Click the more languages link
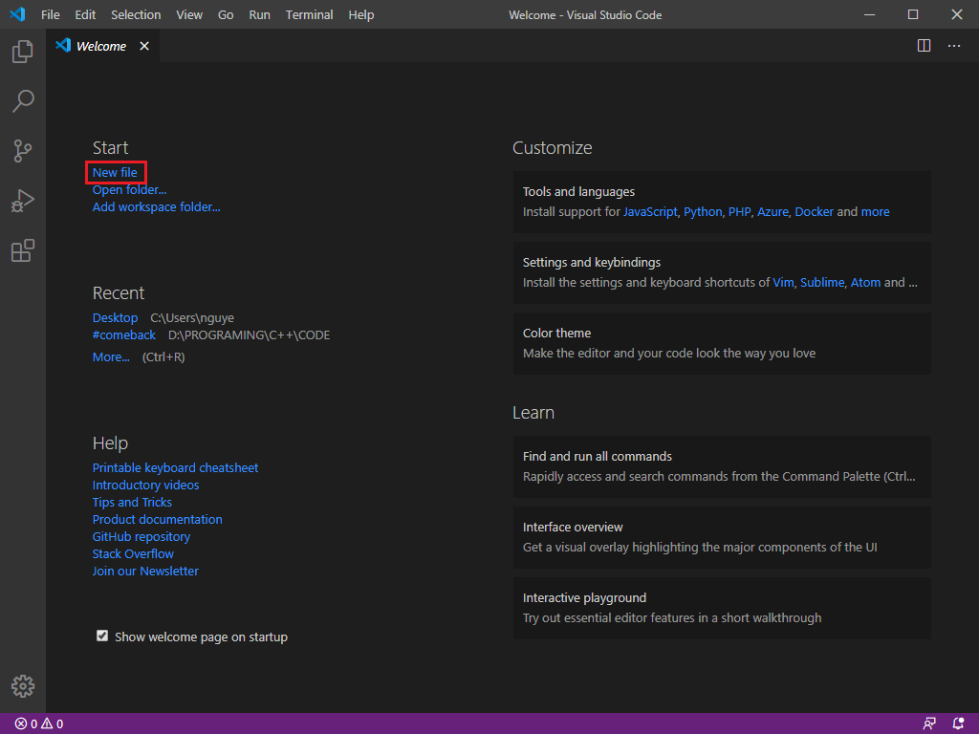979x734 pixels. tap(876, 212)
